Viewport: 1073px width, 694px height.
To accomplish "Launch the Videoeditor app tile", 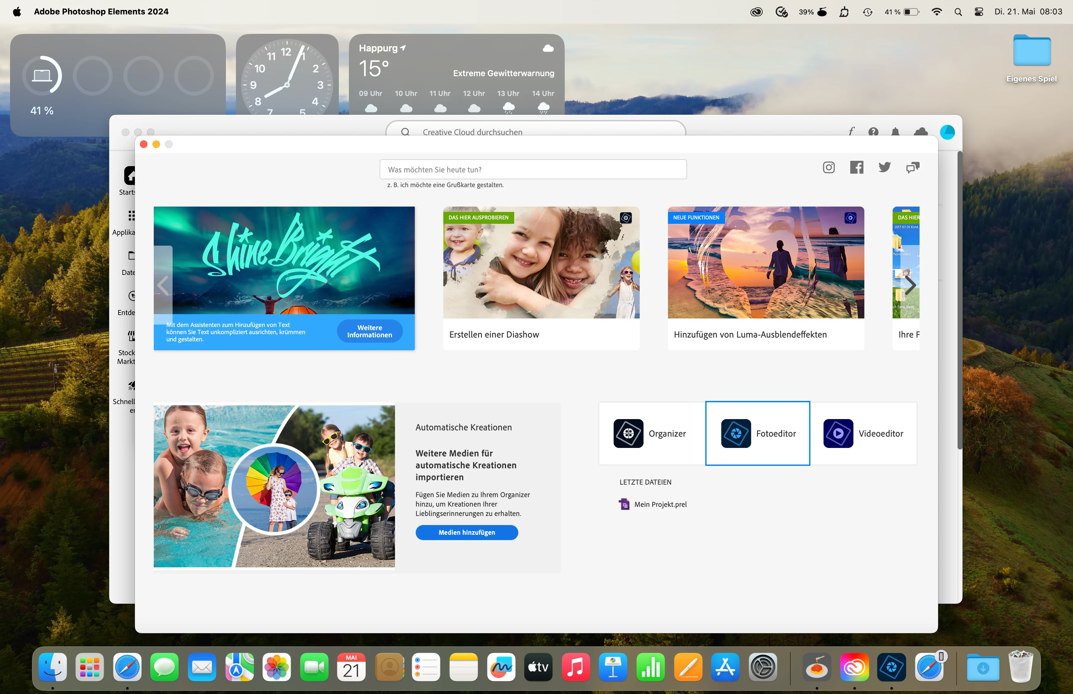I will coord(863,433).
